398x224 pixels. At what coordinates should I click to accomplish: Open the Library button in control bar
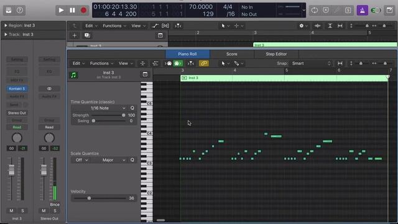coord(9,10)
